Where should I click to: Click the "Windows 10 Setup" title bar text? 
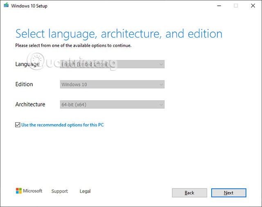pyautogui.click(x=29, y=6)
